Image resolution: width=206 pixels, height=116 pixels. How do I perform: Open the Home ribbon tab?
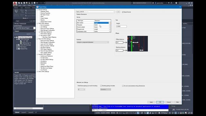click(16, 8)
